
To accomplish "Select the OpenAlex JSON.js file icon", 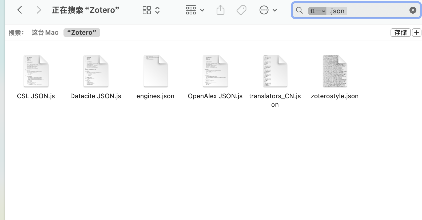I will tap(215, 71).
